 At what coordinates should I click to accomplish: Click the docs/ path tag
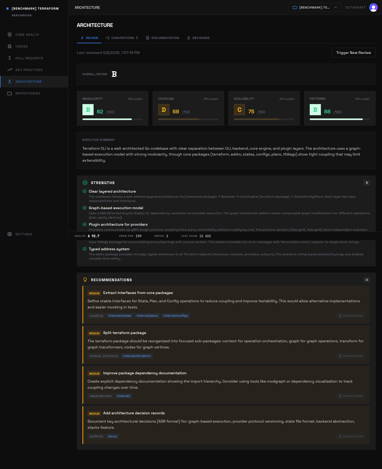tap(113, 436)
